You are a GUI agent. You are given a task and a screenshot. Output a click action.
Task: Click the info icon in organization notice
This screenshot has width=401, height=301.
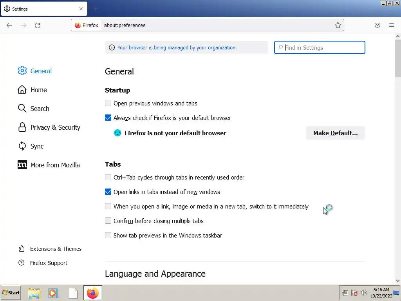[112, 47]
